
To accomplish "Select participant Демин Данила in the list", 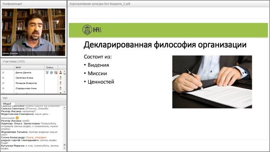I will pyautogui.click(x=23, y=73).
